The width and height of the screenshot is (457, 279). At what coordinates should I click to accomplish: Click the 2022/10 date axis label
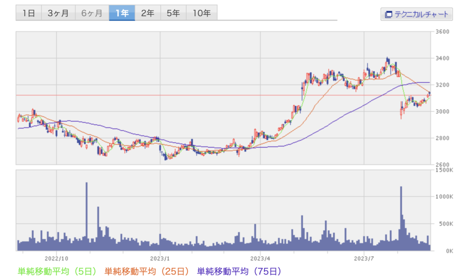(57, 258)
